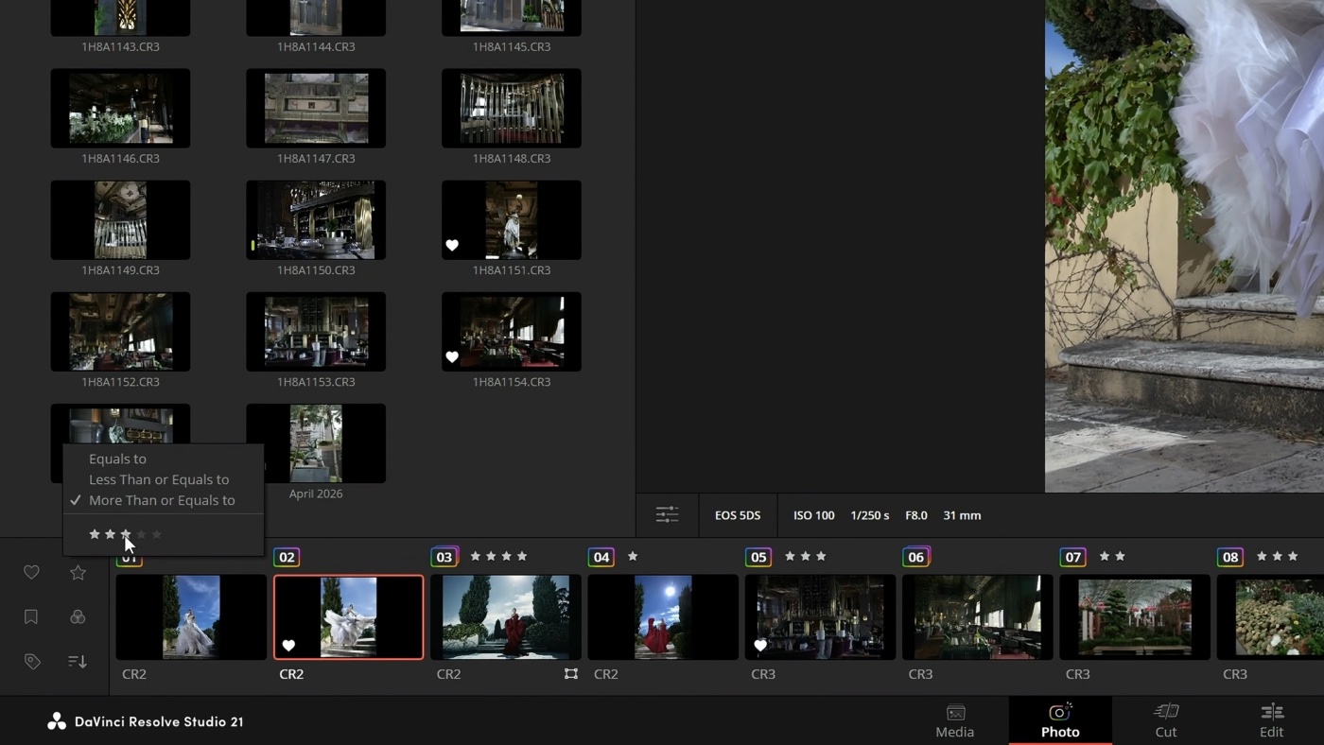
Task: Open the Edit page
Action: tap(1271, 721)
